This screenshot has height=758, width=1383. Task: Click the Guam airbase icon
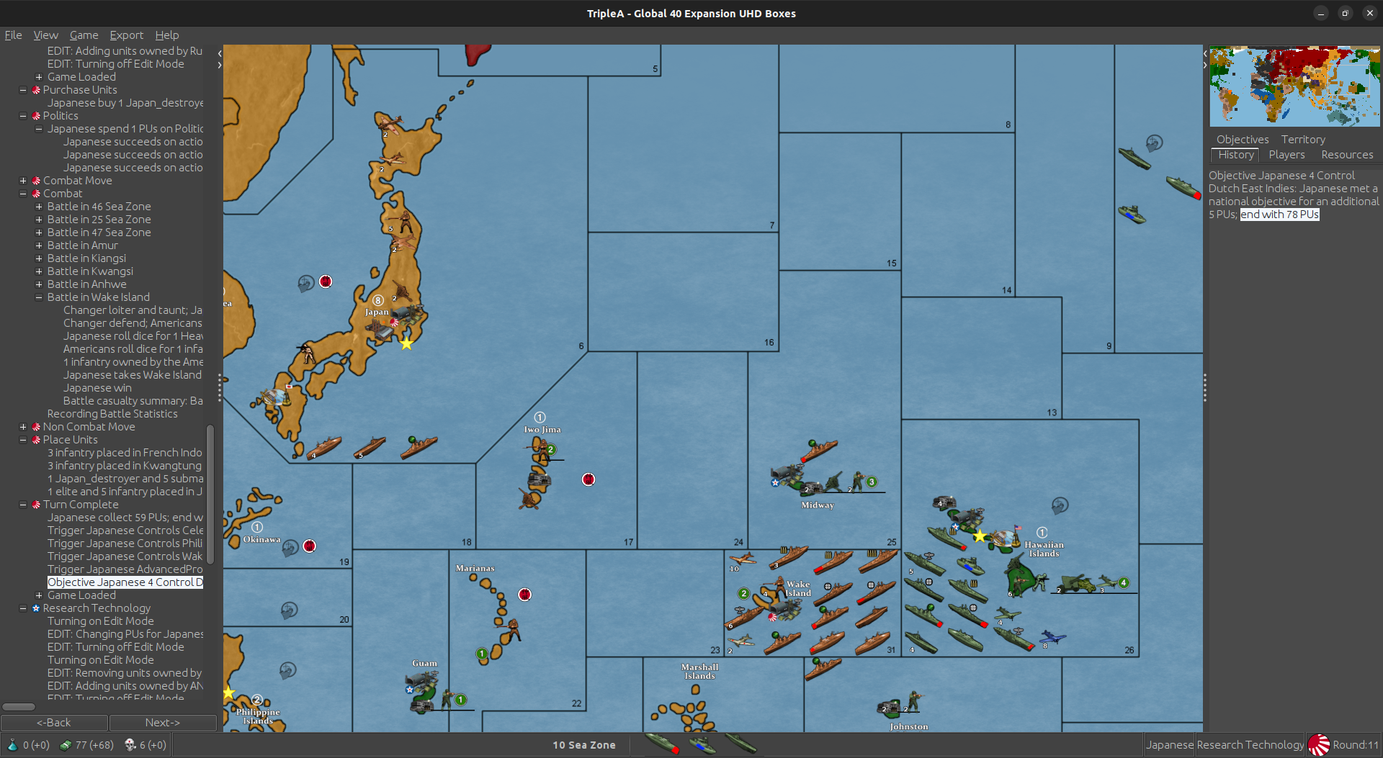click(421, 680)
